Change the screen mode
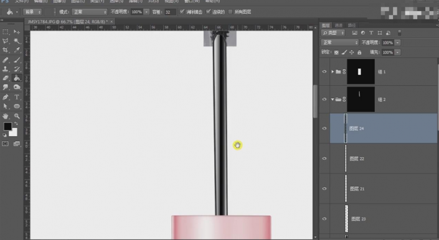Image resolution: width=439 pixels, height=240 pixels. tap(17, 144)
